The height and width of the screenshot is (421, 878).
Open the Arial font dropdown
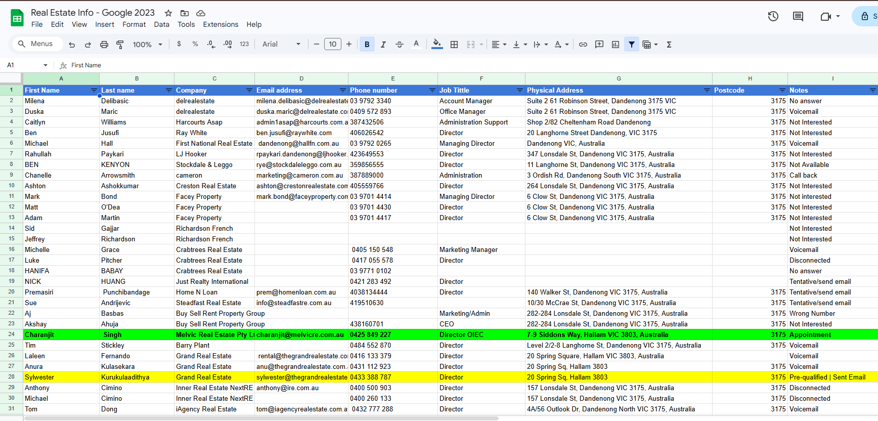[281, 45]
